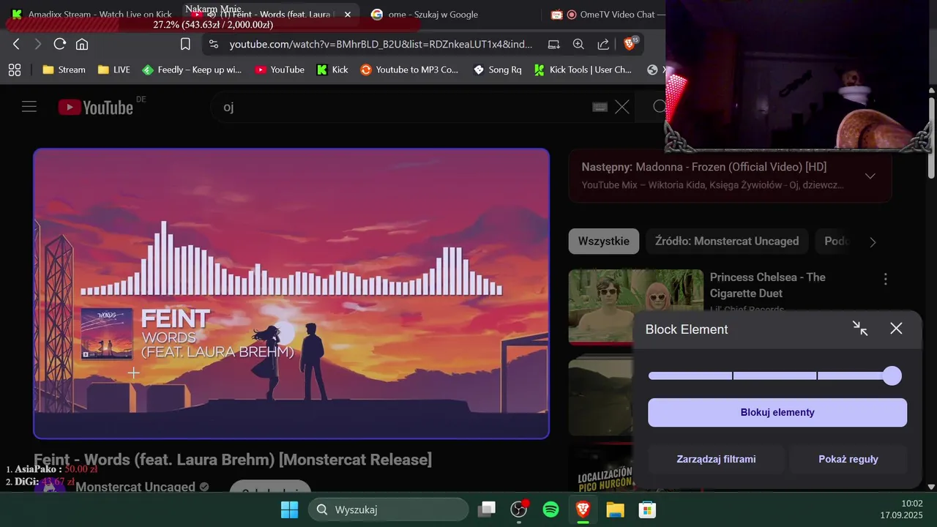Expand the Następny playlist panel chevron
The image size is (937, 527).
coord(870,176)
